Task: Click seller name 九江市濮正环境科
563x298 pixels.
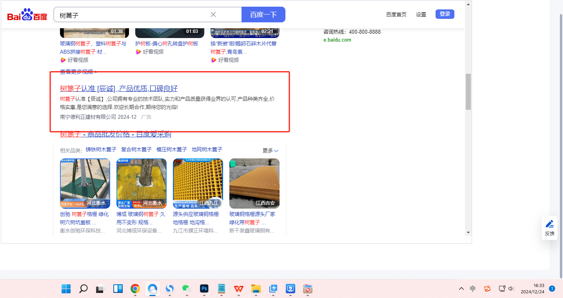Action: coord(196,231)
